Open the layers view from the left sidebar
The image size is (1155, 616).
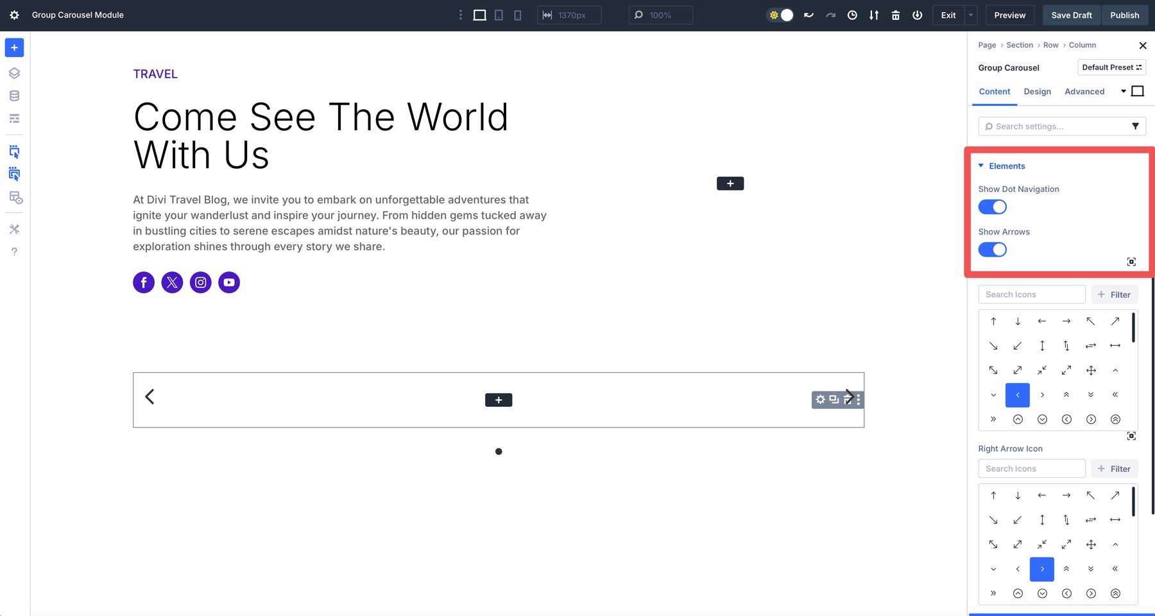(14, 73)
